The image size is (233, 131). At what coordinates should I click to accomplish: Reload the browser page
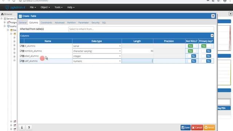pos(14,1)
